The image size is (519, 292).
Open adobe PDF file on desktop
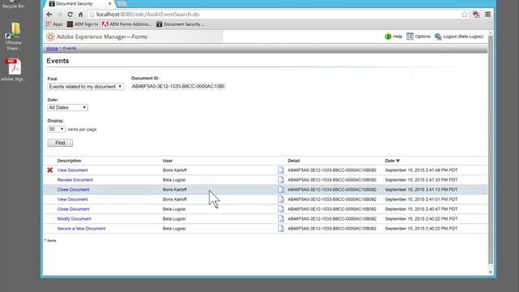click(13, 70)
